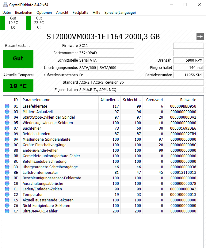Click the 19 °C temperature button
Screen dimensions: 206x248
pos(18,86)
